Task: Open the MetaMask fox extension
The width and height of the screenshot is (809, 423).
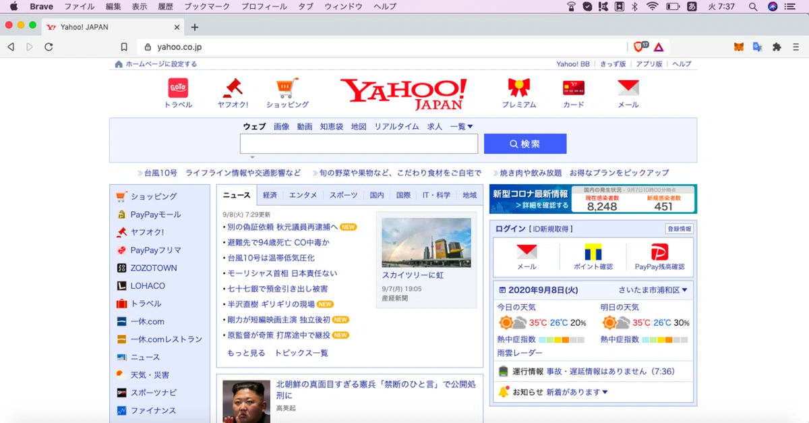Action: point(739,47)
